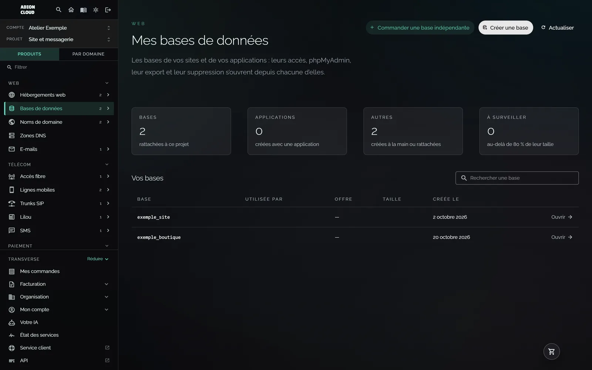Screen dimensions: 592x370
Task: Open the exemple_boutique database row
Action: click(x=355, y=237)
